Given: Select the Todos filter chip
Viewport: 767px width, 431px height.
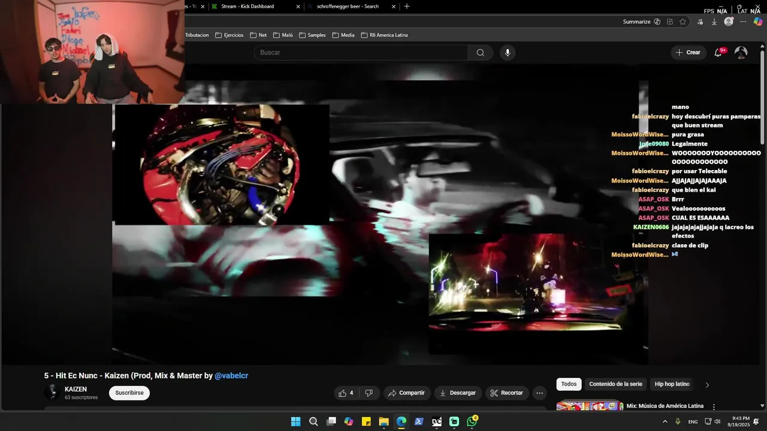Looking at the screenshot, I should click(569, 384).
